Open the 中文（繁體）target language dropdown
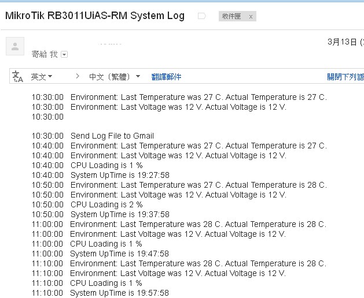 (115, 77)
